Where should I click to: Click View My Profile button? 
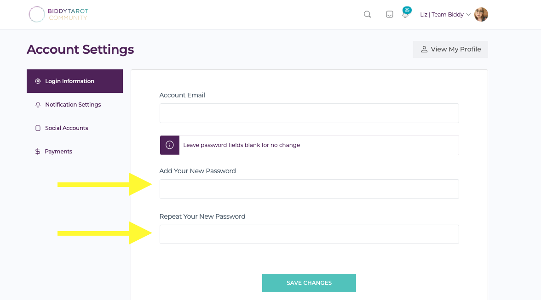[450, 49]
